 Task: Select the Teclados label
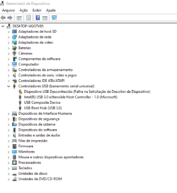(x=25, y=168)
